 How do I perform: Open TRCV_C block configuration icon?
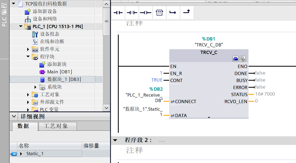pyautogui.click(x=236, y=59)
